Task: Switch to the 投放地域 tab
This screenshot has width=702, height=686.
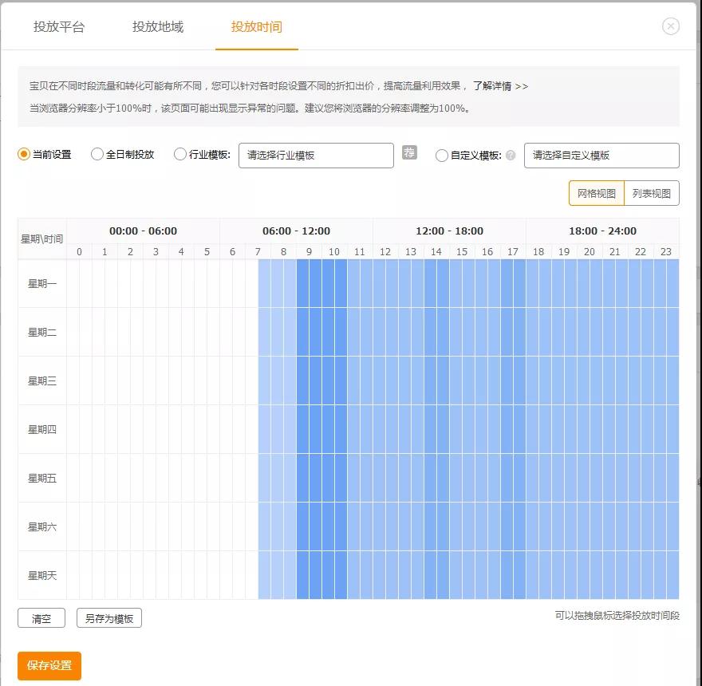Action: click(x=158, y=26)
